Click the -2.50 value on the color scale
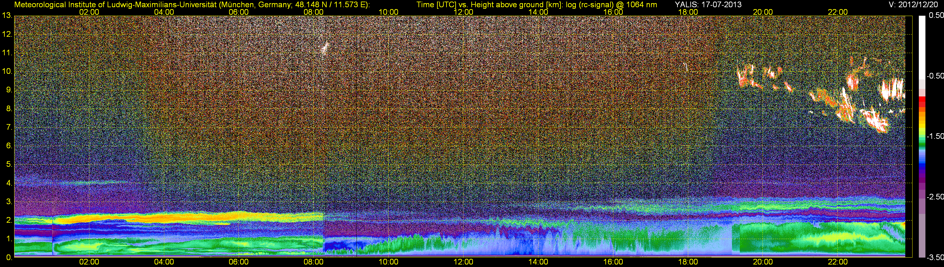The image size is (944, 267). (935, 197)
